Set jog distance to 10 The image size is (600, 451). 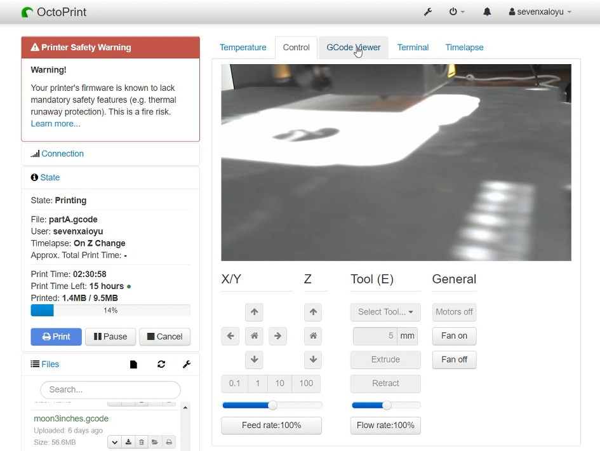(280, 384)
